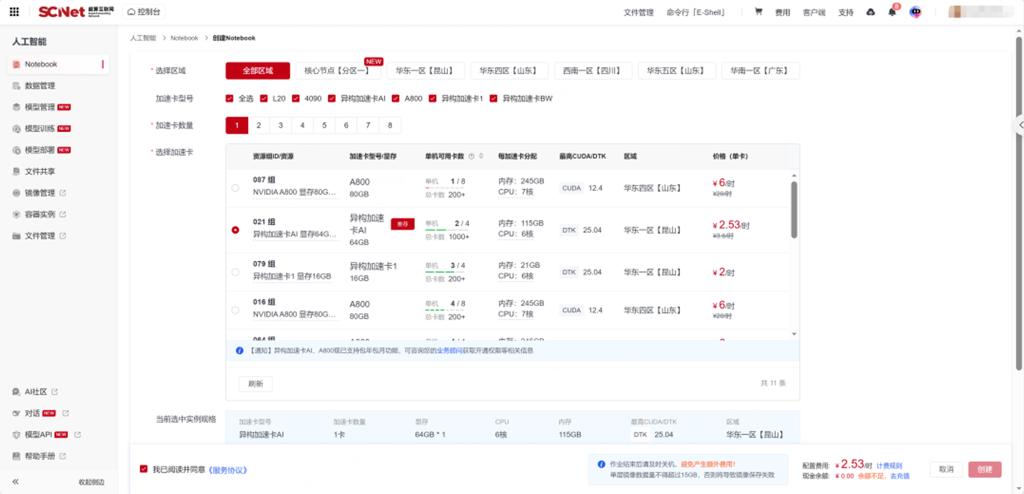Image resolution: width=1024 pixels, height=494 pixels.
Task: Click the 控制台 home icon button
Action: (144, 12)
